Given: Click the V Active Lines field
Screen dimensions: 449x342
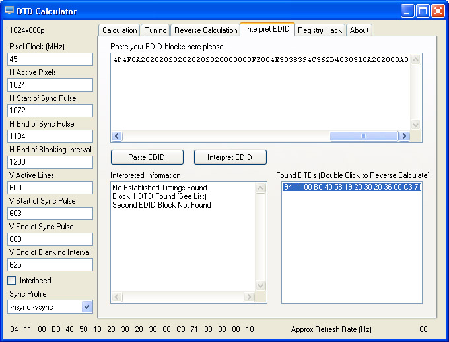Looking at the screenshot, I should pyautogui.click(x=50, y=188).
